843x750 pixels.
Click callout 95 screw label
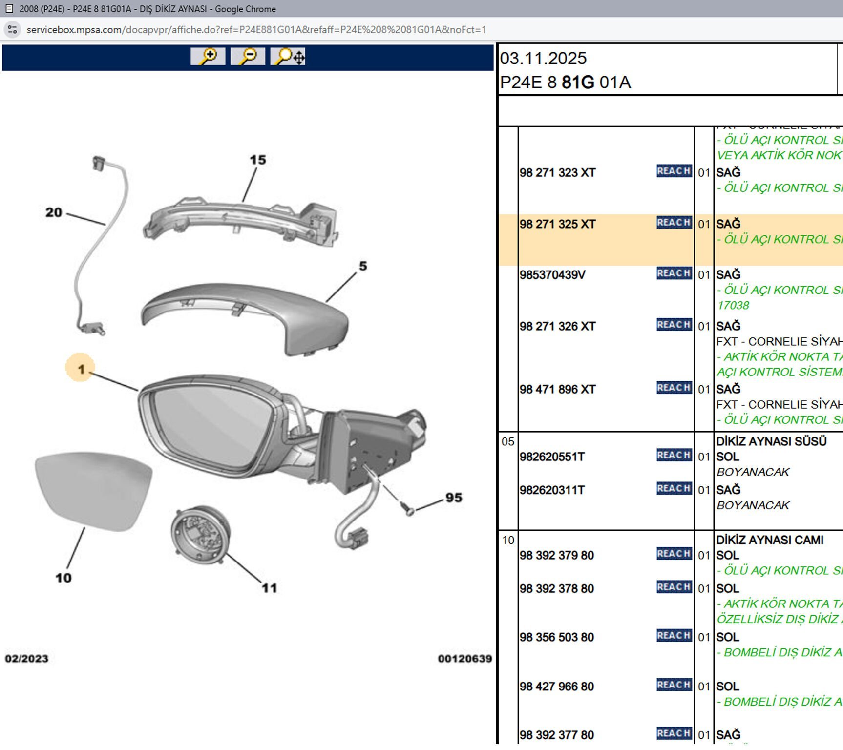454,498
